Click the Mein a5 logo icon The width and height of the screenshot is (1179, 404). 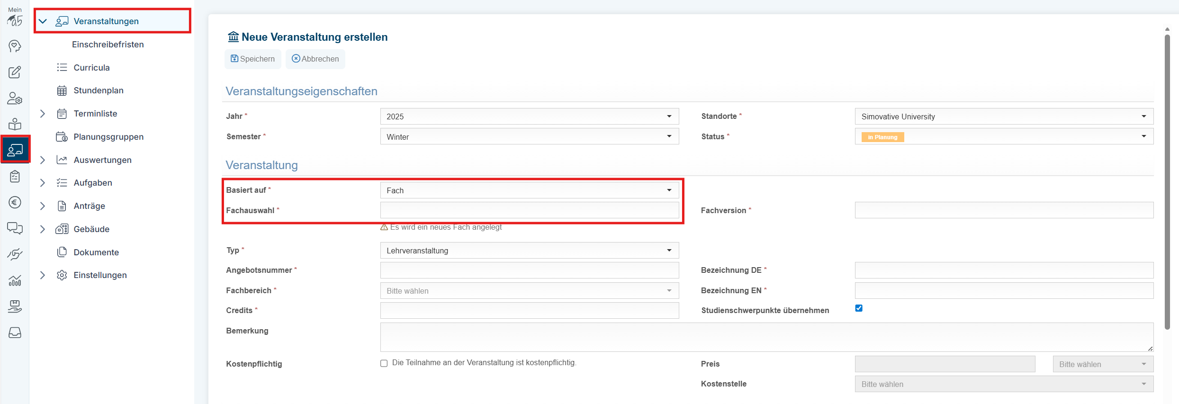(x=15, y=17)
